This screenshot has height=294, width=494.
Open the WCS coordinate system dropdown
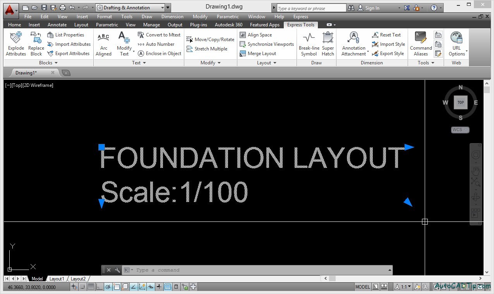460,130
